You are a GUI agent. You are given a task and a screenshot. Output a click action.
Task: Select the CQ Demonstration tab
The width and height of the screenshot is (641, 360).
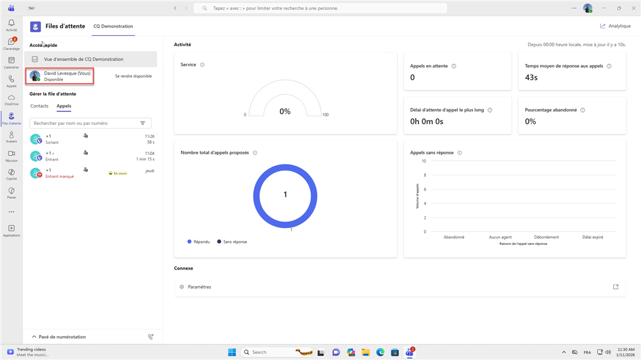pyautogui.click(x=113, y=26)
